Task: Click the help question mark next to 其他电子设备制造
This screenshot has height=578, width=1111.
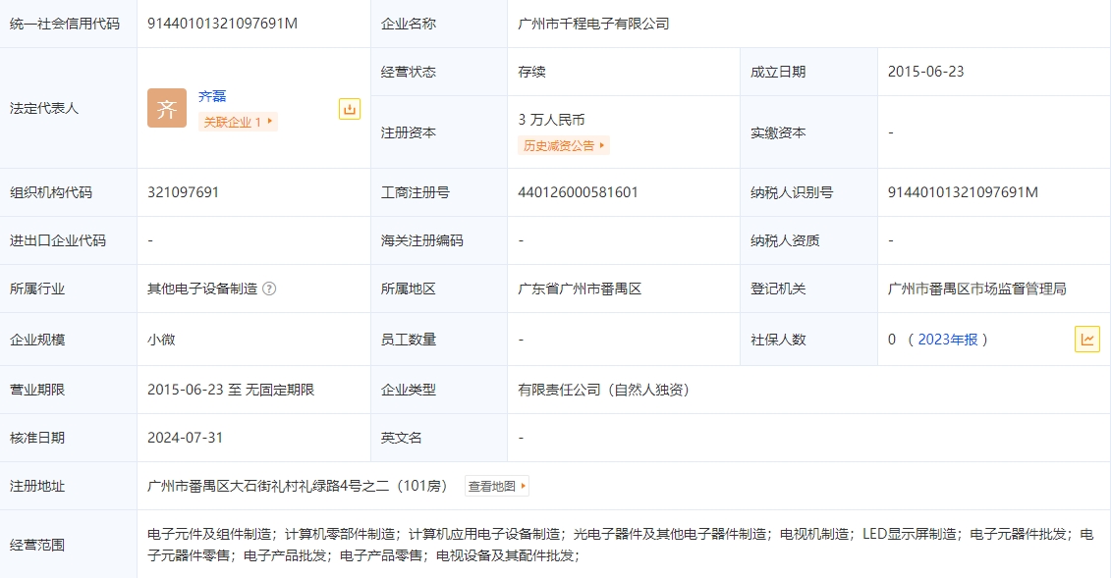Action: point(269,289)
